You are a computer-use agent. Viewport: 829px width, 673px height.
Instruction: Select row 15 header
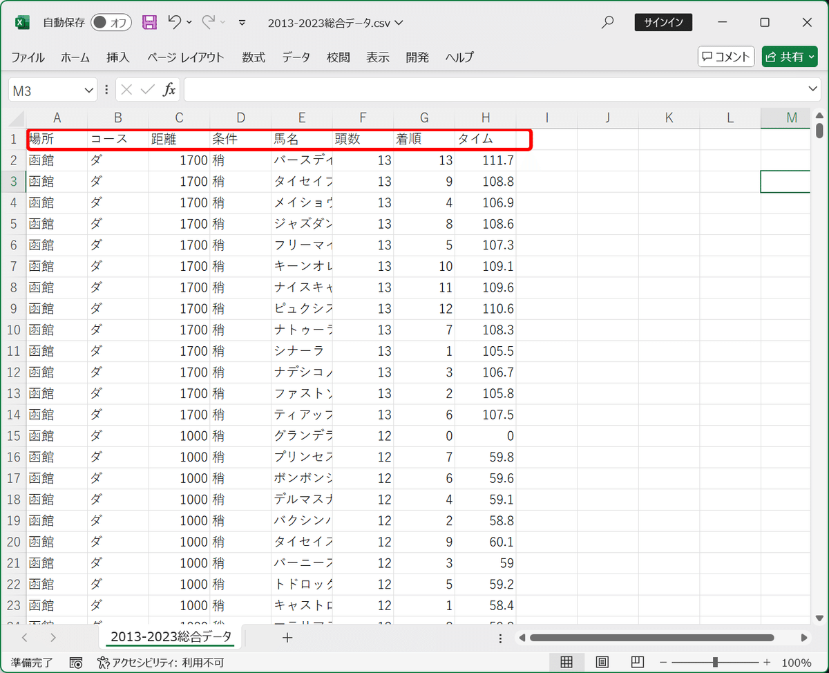point(15,436)
